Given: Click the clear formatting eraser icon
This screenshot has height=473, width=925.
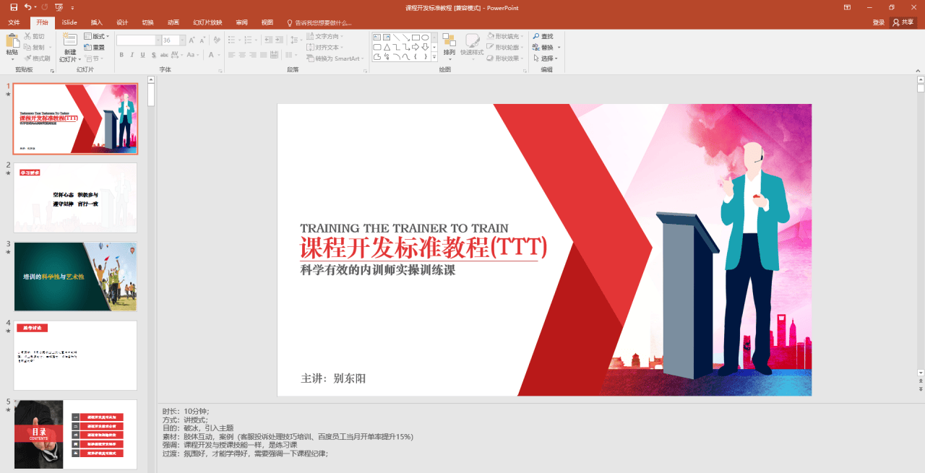Looking at the screenshot, I should pyautogui.click(x=216, y=40).
